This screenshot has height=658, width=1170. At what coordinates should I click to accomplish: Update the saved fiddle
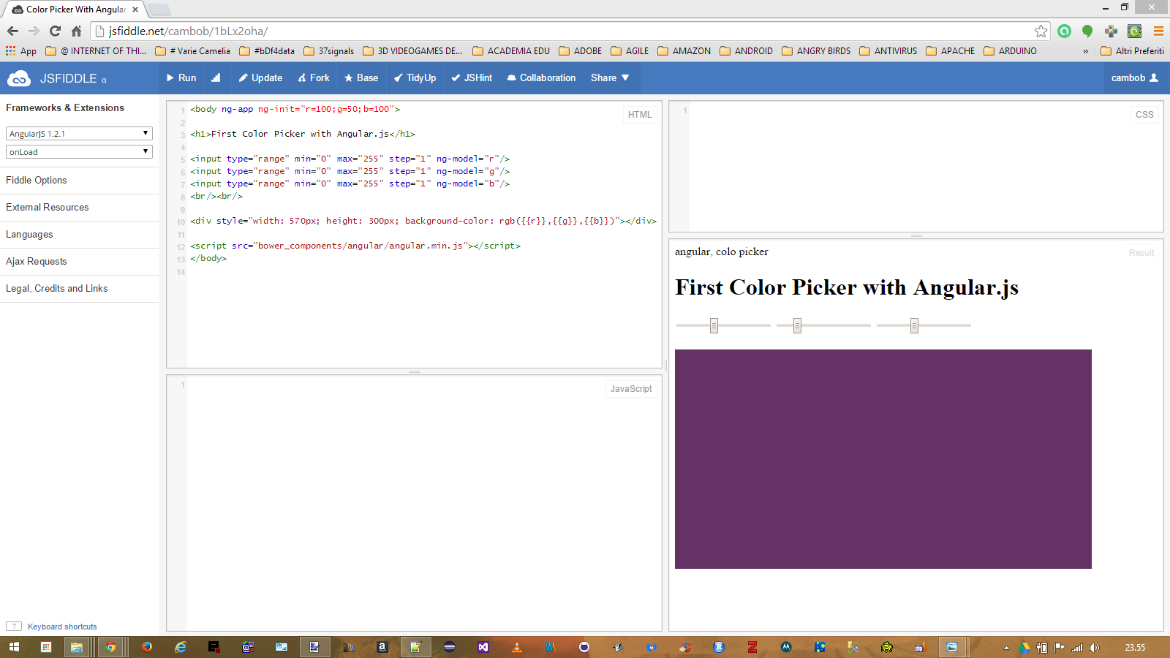coord(260,78)
